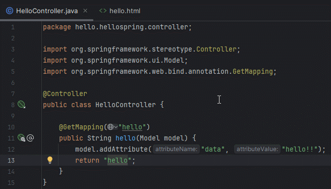Click the Spring bean gutter icon on line 8
This screenshot has width=331, height=189.
(21, 105)
